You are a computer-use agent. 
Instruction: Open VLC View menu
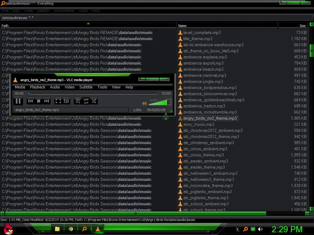tap(116, 87)
